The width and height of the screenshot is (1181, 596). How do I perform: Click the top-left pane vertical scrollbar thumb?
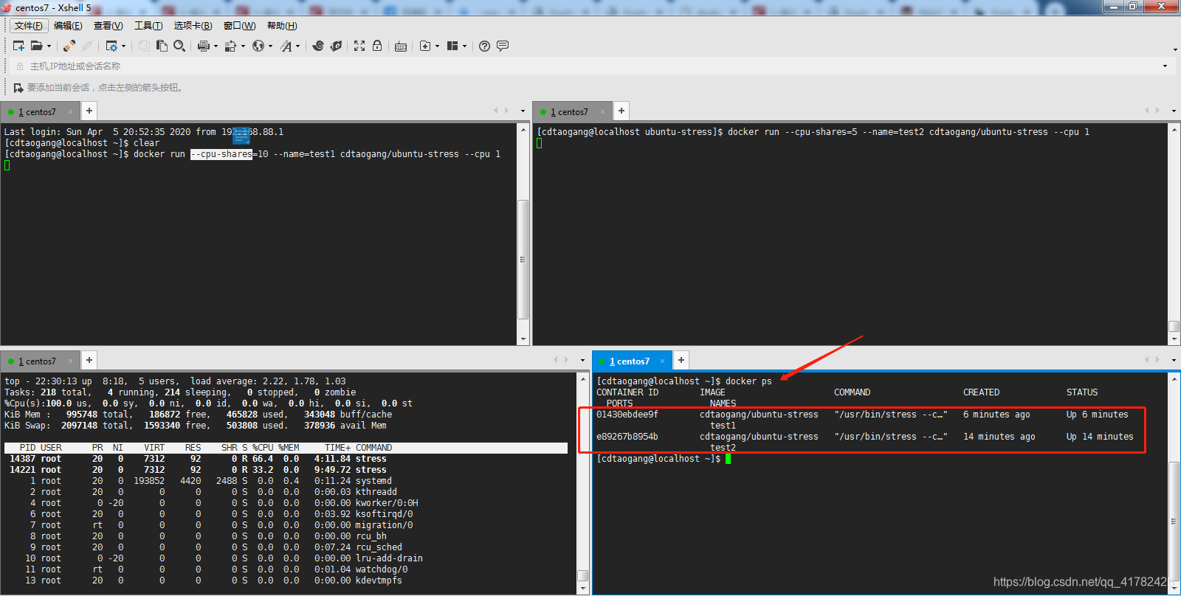(x=523, y=260)
